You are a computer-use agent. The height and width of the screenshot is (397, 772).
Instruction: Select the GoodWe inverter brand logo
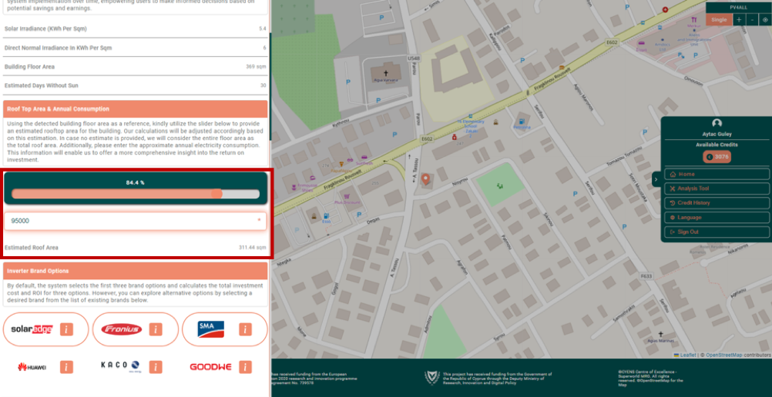coord(210,367)
